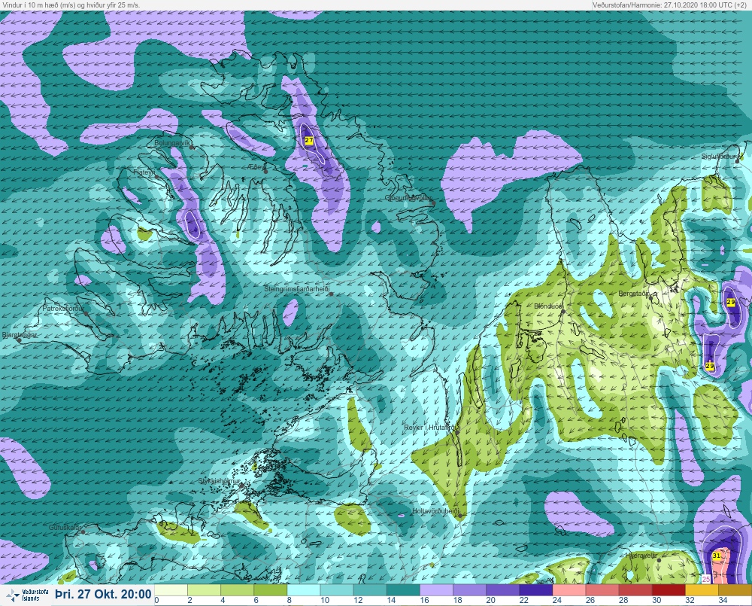The width and height of the screenshot is (752, 606).
Task: Click the legend scale number 24
Action: pos(556,600)
